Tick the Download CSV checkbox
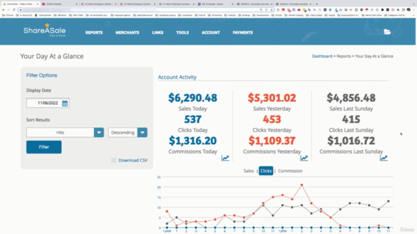 point(114,160)
